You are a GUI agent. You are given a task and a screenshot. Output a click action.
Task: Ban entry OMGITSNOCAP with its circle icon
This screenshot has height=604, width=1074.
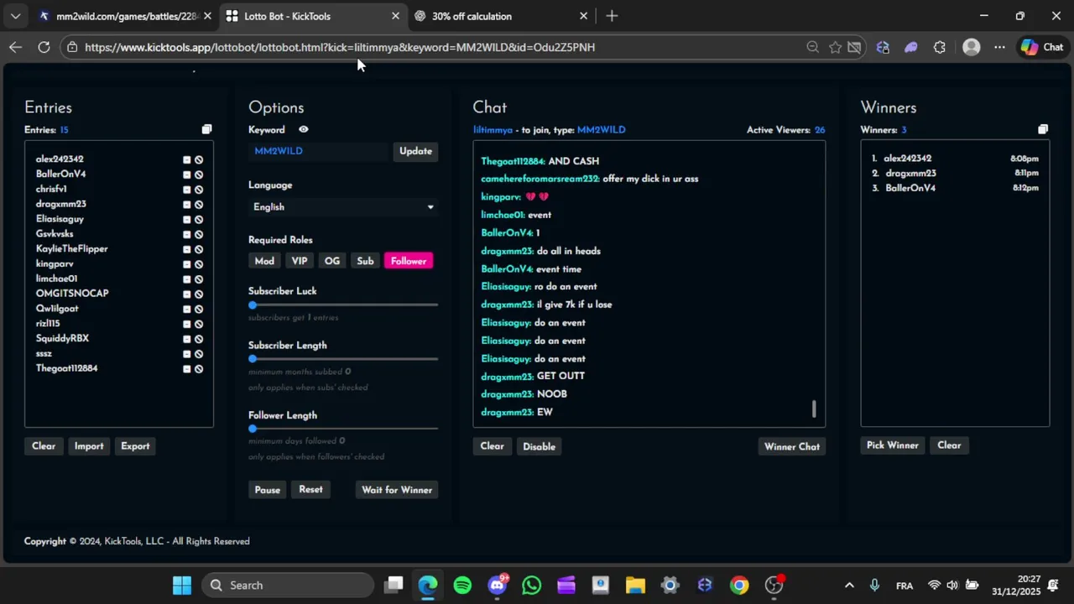(x=199, y=294)
